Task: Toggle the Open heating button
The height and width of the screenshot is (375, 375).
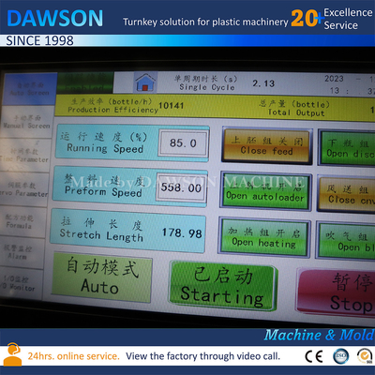Action: 263,237
